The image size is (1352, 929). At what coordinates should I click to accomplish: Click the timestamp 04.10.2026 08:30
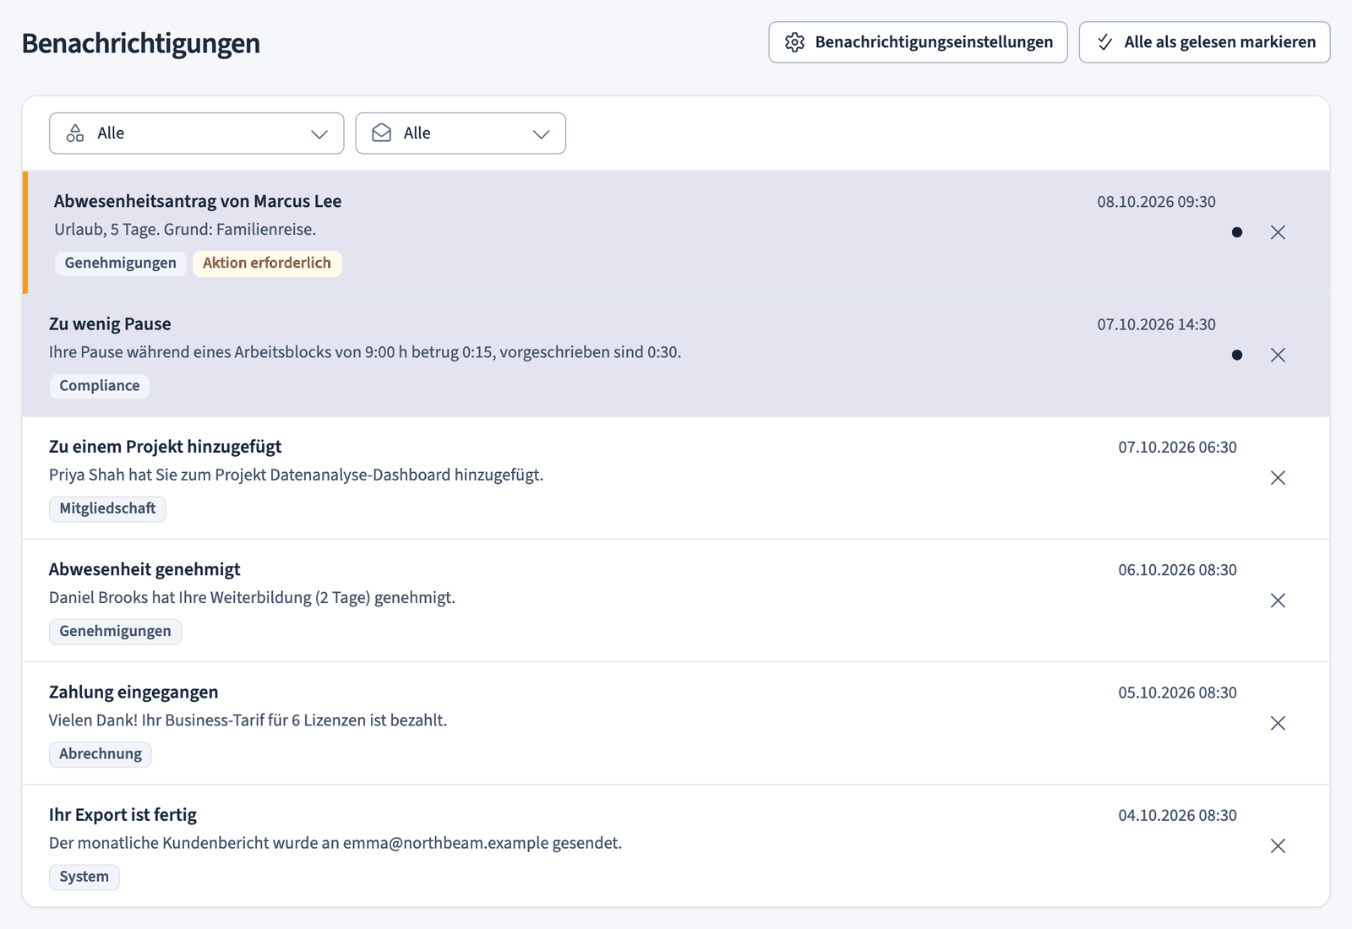click(1177, 816)
